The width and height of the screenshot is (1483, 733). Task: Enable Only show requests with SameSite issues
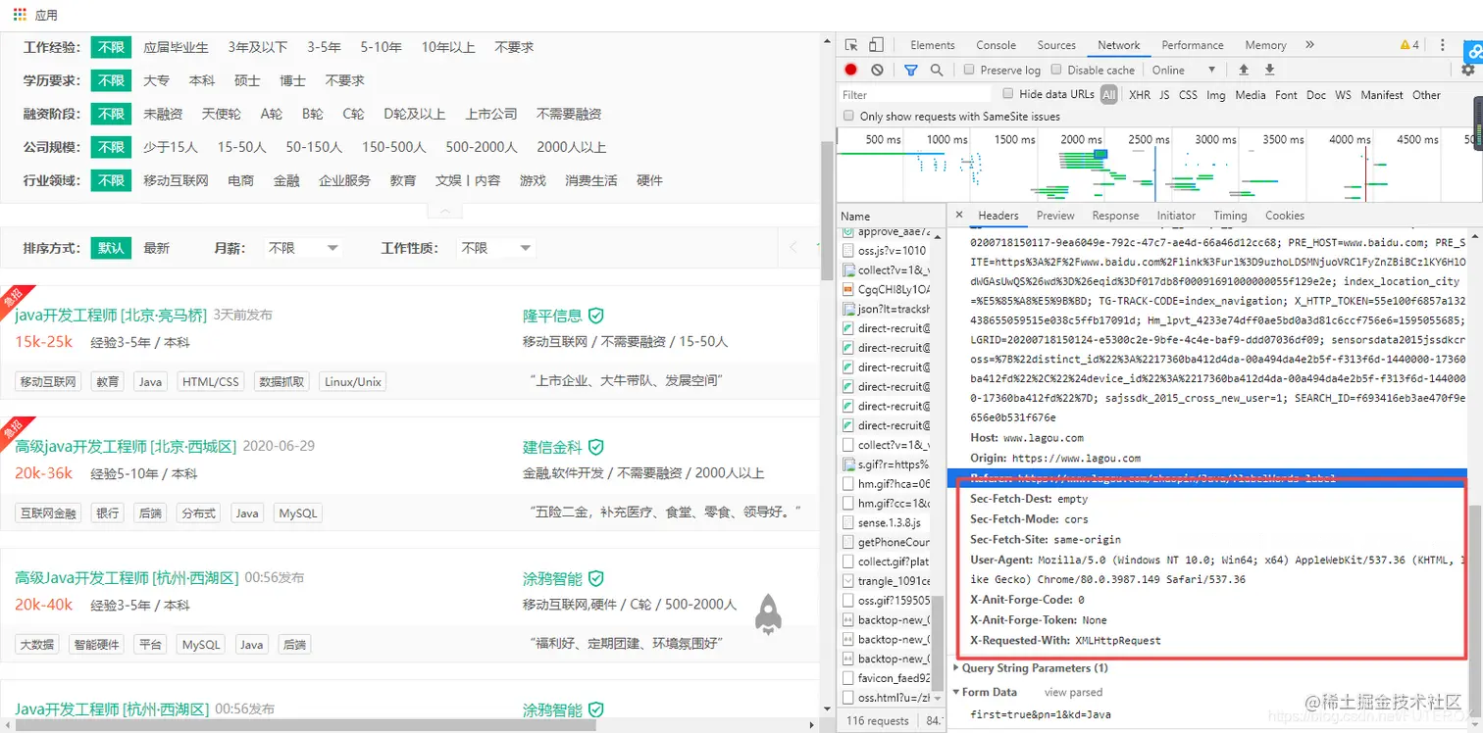tap(847, 116)
